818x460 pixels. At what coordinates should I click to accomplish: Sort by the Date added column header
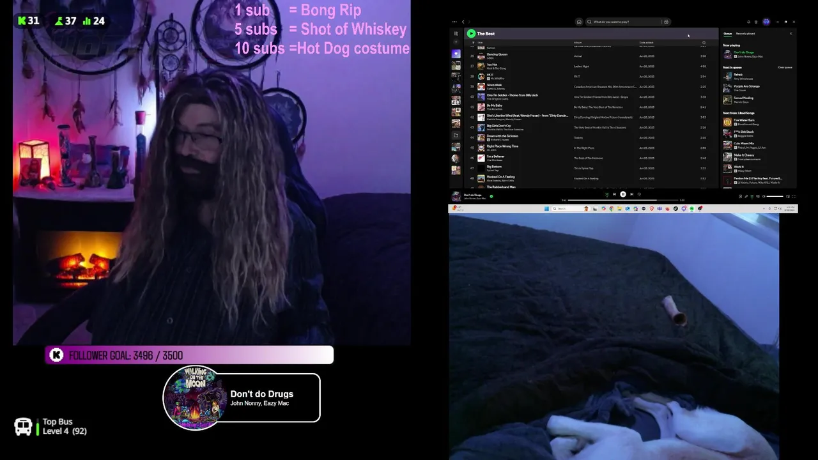[646, 43]
